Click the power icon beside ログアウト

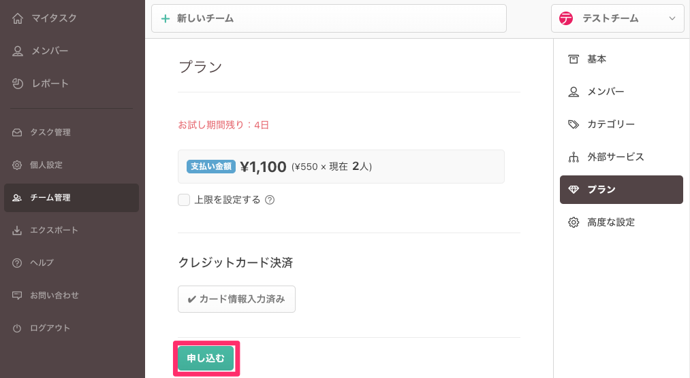coord(18,328)
